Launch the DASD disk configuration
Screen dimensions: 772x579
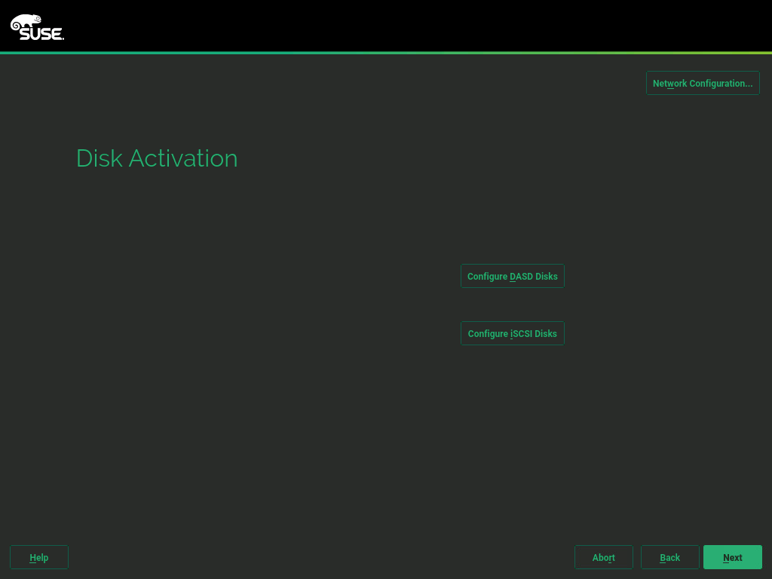[x=512, y=276]
